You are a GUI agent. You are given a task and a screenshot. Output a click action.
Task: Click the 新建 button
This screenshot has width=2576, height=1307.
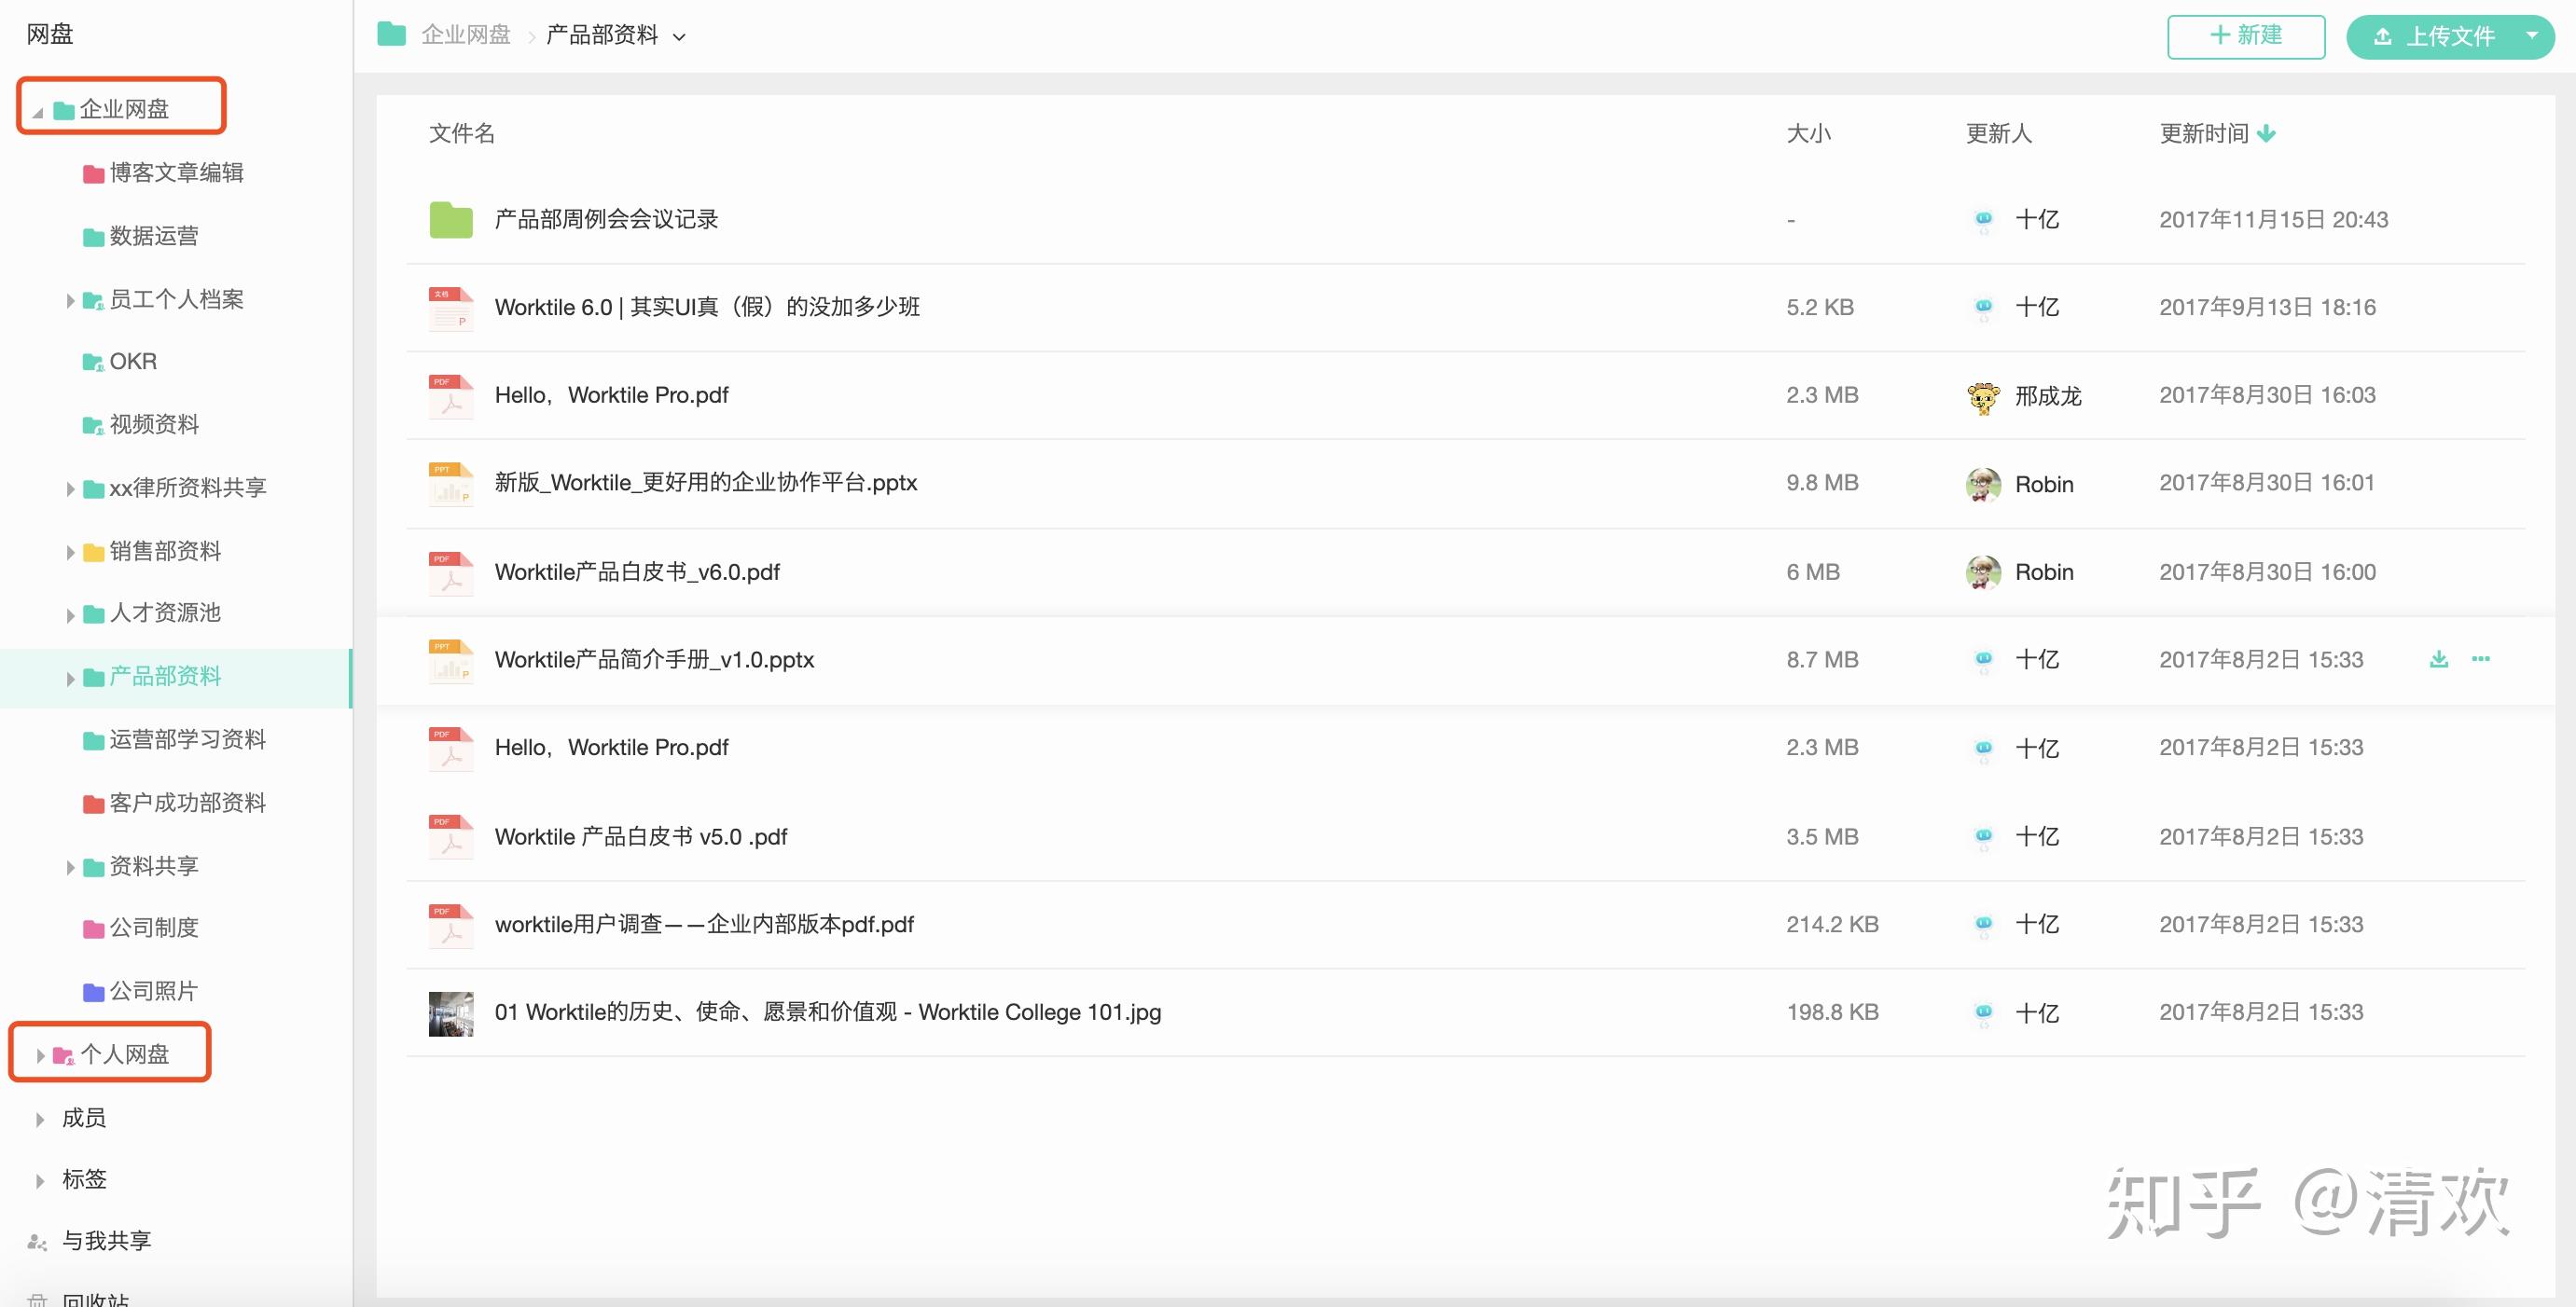pos(2246,36)
